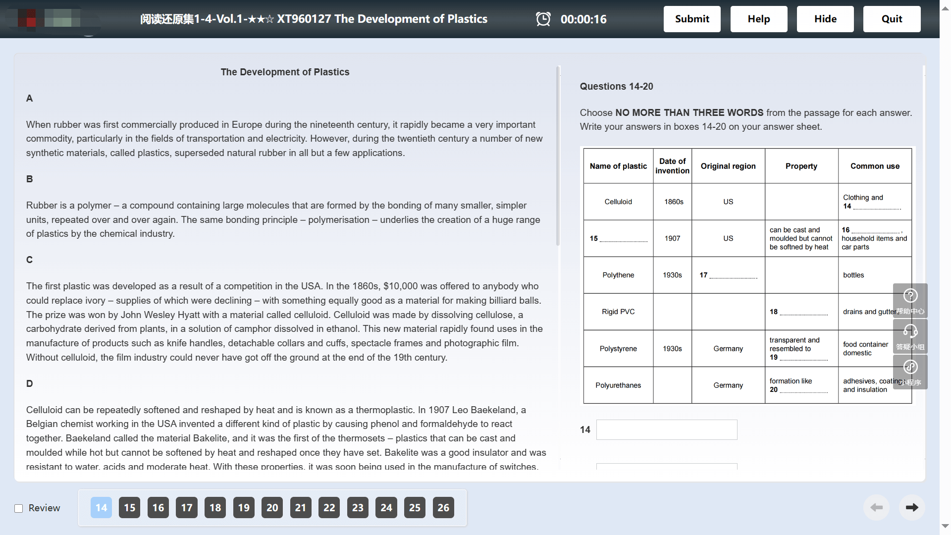Jump to question 25
Viewport: 951px width, 535px height.
pos(415,508)
